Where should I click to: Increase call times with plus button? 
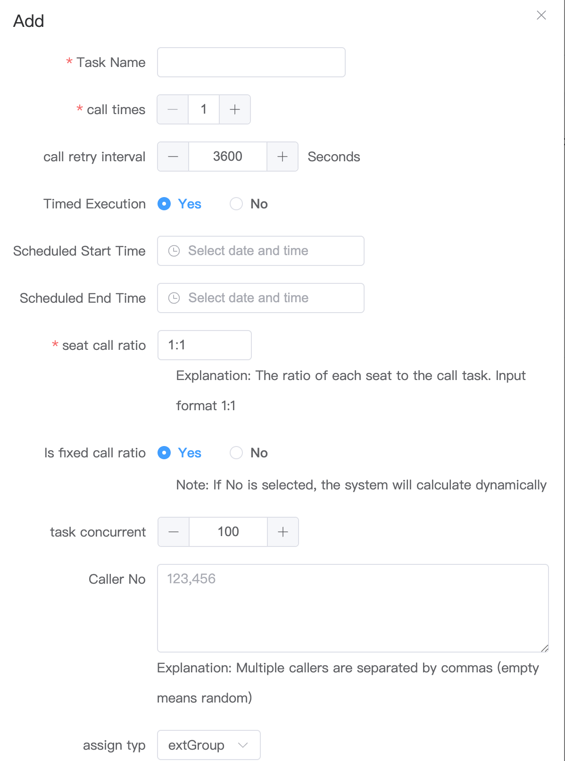(235, 109)
